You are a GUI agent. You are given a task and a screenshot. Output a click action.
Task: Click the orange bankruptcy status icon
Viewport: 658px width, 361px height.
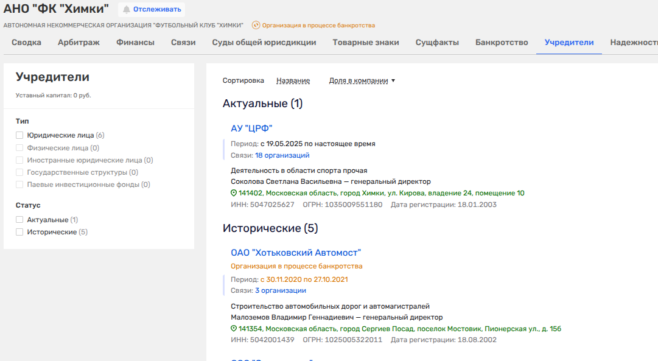pyautogui.click(x=256, y=26)
